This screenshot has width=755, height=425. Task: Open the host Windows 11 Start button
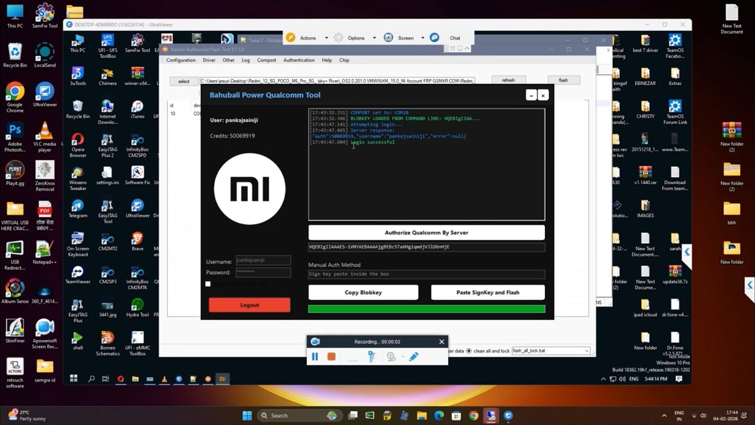click(x=247, y=416)
